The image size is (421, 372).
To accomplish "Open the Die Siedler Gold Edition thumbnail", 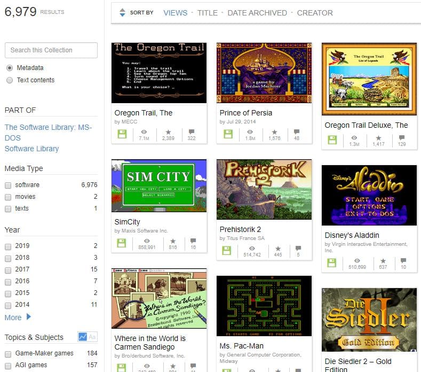I will point(369,320).
